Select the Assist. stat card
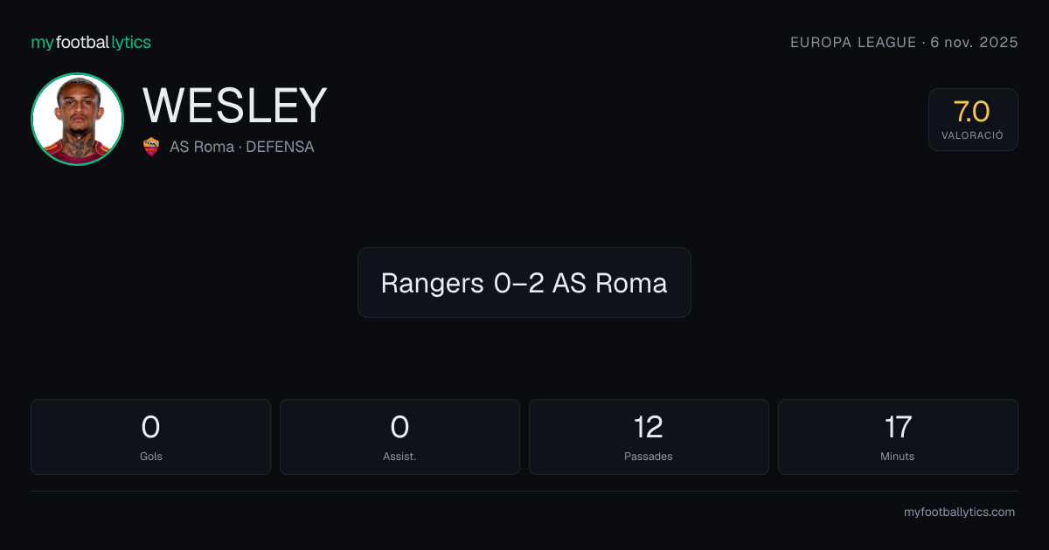The height and width of the screenshot is (550, 1049). click(x=399, y=437)
